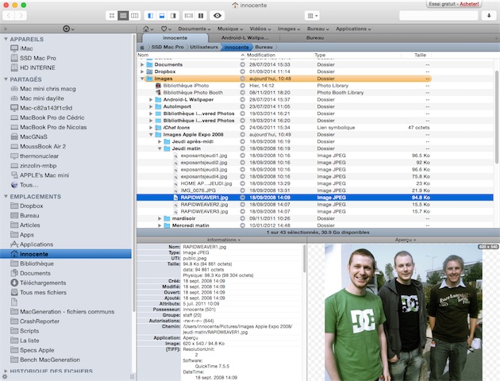Click the file list vertical scrollbar
The image size is (500, 381).
pos(497,117)
